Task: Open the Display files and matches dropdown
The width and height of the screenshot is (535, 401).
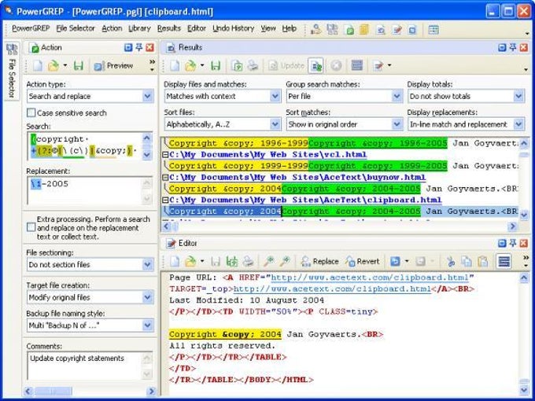Action: pos(275,96)
